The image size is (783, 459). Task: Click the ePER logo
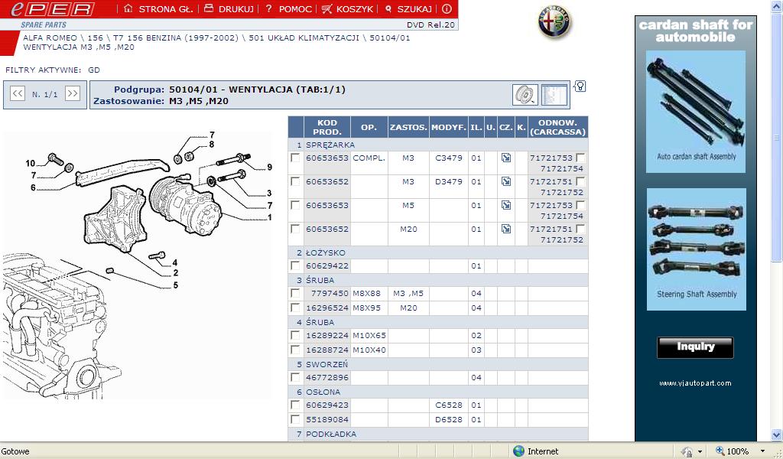pyautogui.click(x=53, y=8)
